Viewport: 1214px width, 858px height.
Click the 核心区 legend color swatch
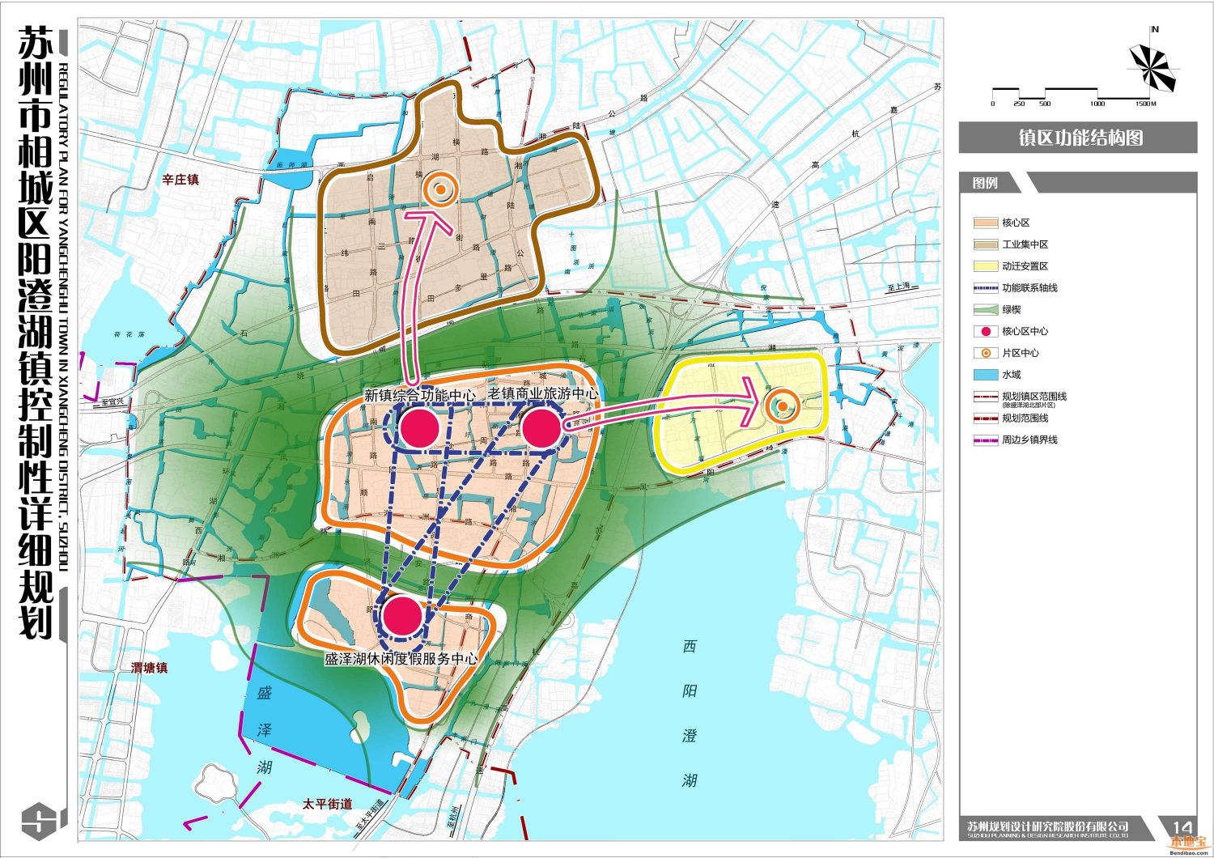tap(985, 223)
